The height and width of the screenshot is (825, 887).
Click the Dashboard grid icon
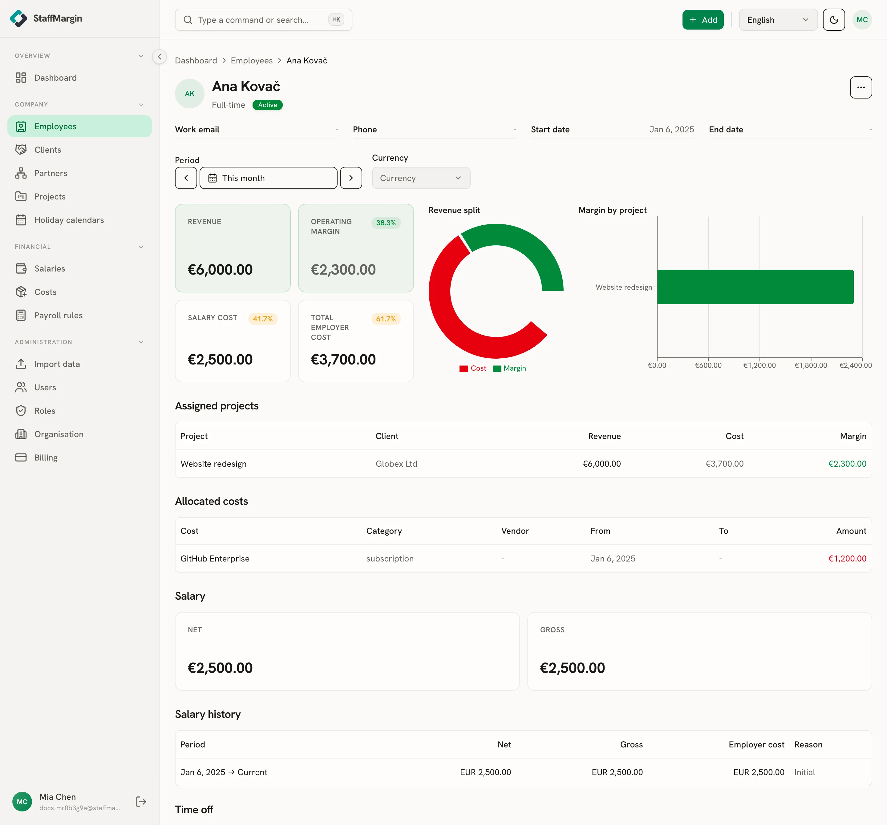(x=21, y=78)
